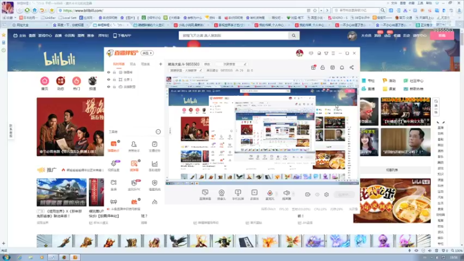Lock the first scene source
The image size is (464, 261).
114,72
